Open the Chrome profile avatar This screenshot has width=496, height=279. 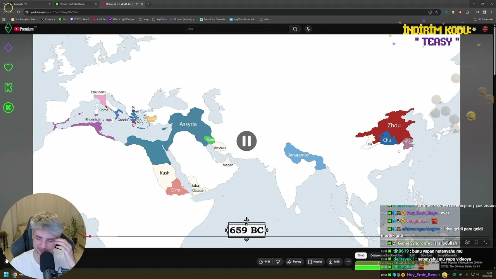[x=484, y=12]
